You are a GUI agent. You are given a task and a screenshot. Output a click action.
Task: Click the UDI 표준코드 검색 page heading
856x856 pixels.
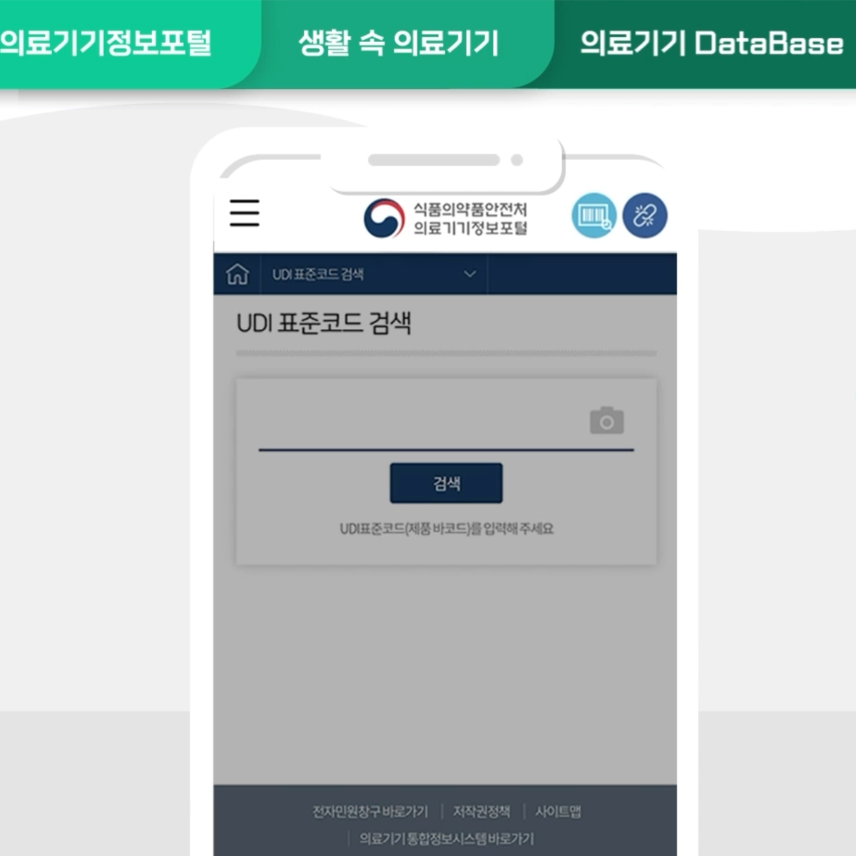click(x=324, y=323)
